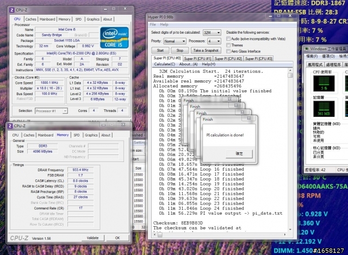Select CPU tab in lower CPU-Z Memory window
Image resolution: width=348 pixels, height=255 pixels.
click(x=15, y=135)
